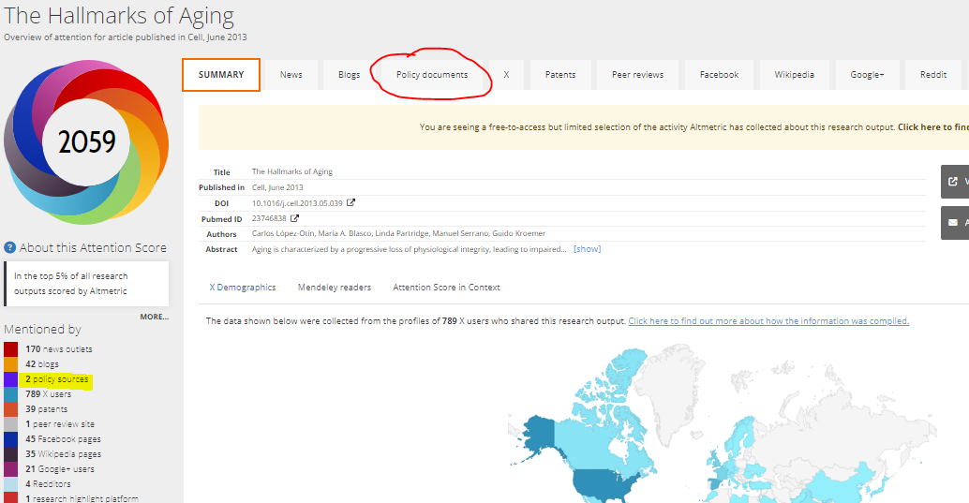Expand the abstract with [show]
The width and height of the screenshot is (969, 503).
(587, 249)
